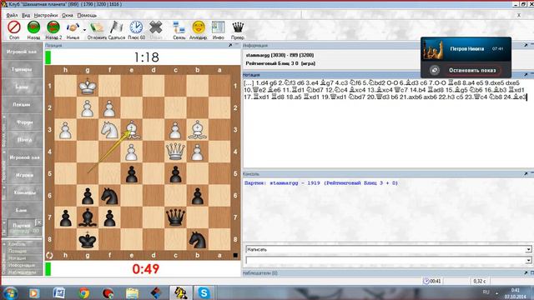Close the Партия sidebar tab

(x=38, y=222)
